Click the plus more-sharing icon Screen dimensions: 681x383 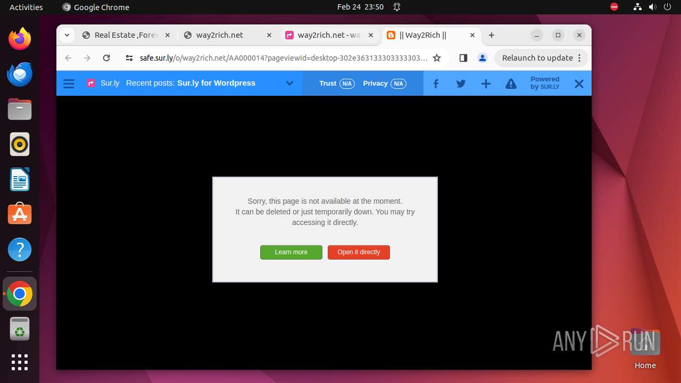(486, 84)
